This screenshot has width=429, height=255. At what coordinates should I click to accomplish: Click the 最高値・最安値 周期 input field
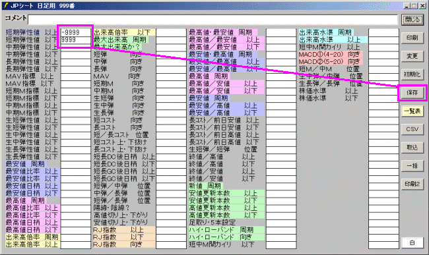pyautogui.click(x=281, y=32)
